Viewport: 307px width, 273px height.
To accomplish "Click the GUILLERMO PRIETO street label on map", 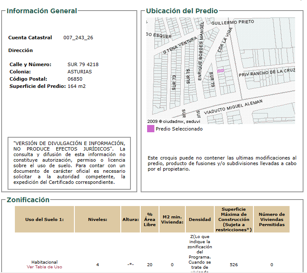I will pos(233,22).
